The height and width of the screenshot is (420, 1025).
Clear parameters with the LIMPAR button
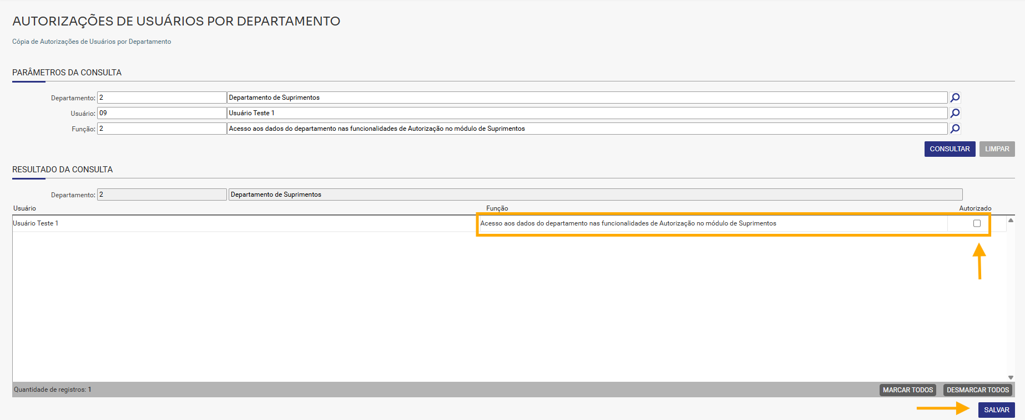[x=997, y=149]
